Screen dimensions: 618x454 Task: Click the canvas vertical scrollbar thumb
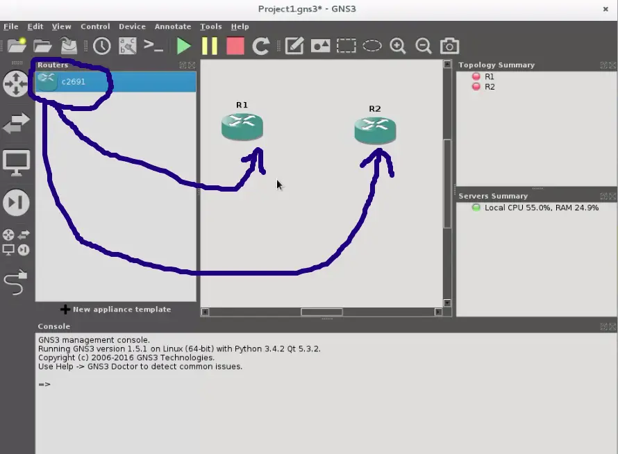(447, 184)
